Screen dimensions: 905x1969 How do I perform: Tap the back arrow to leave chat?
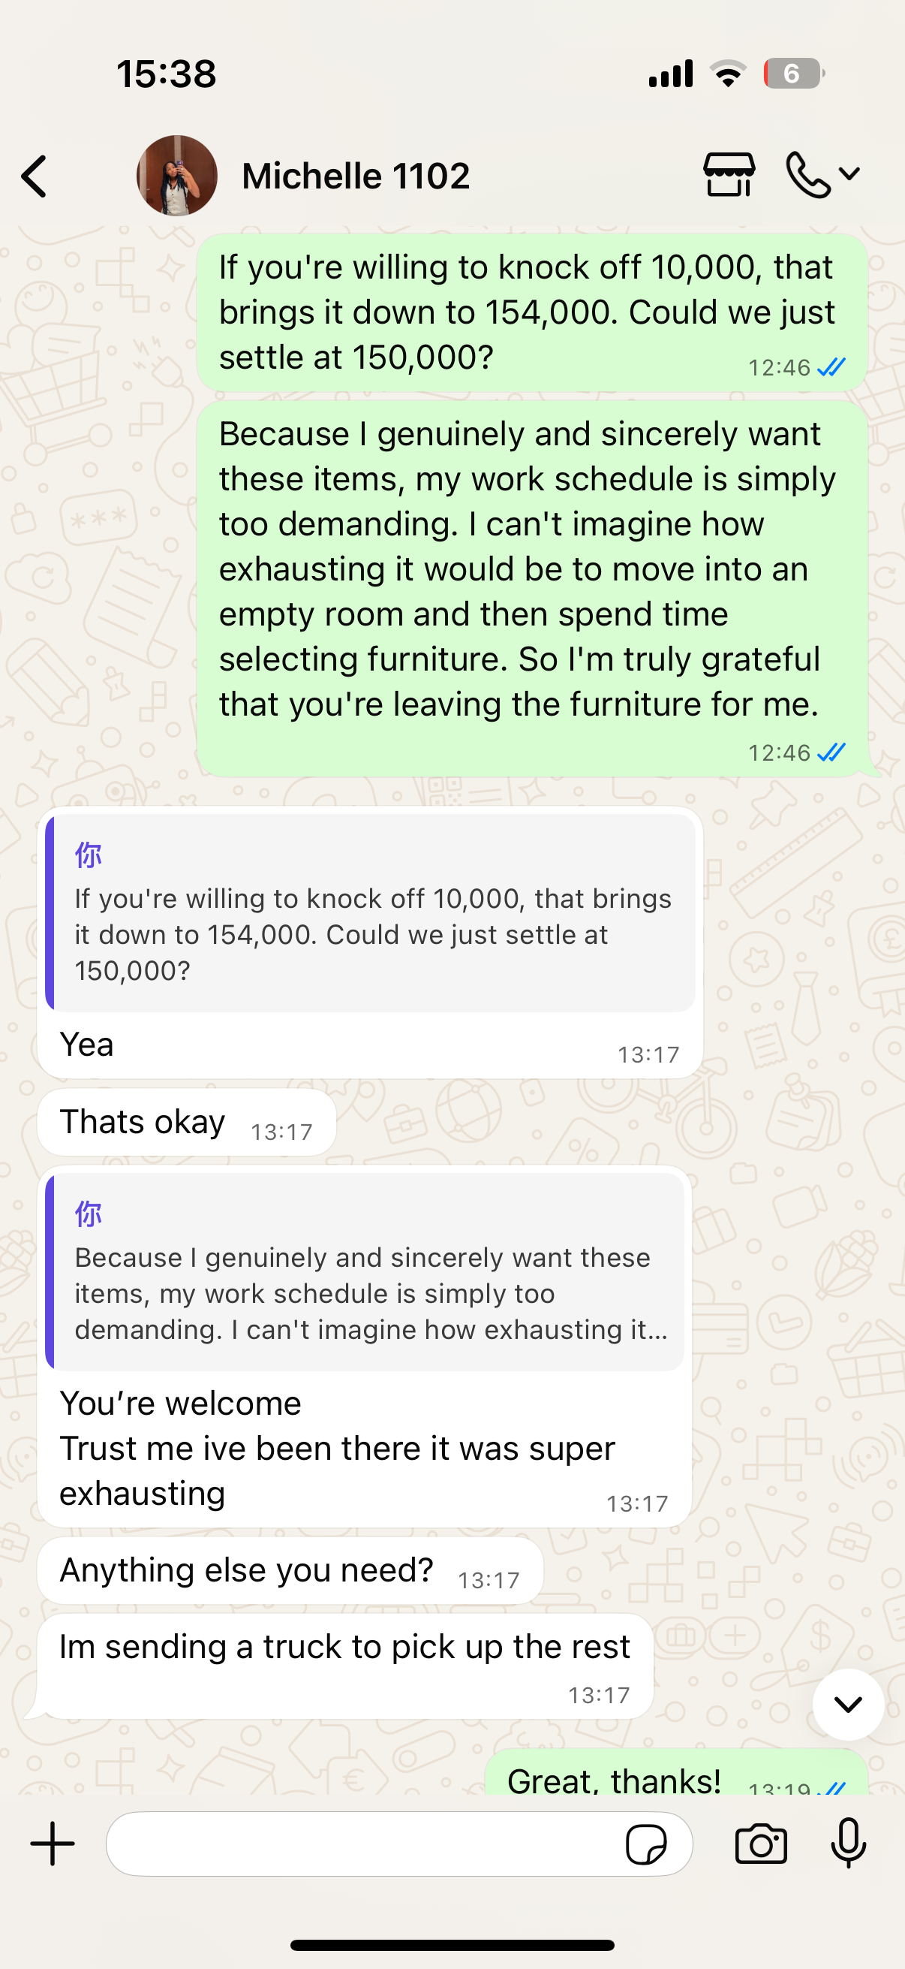pos(35,176)
